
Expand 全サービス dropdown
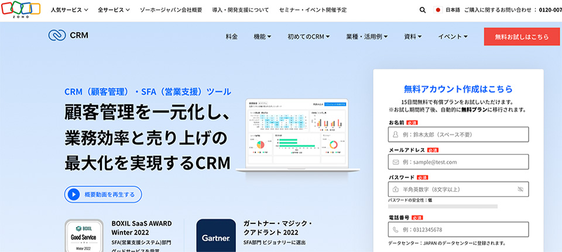[x=114, y=10]
